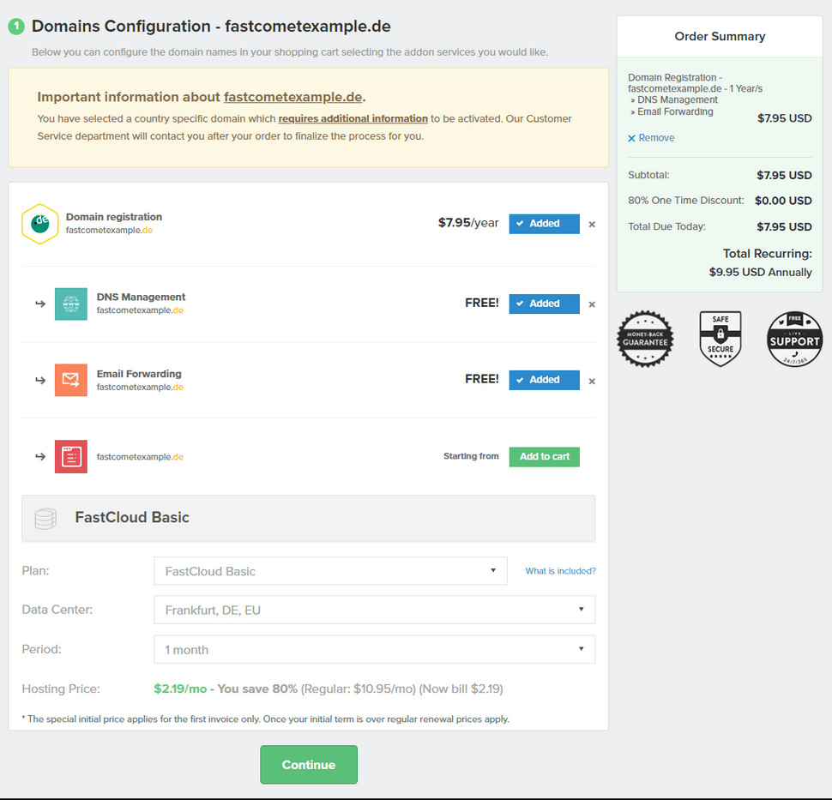Open the 'What is included?' link
The image size is (832, 800).
[561, 571]
